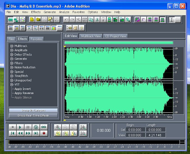Image resolution: width=190 pixels, height=154 pixels.
Task: Click the Rewind transport button
Action: 20,133
